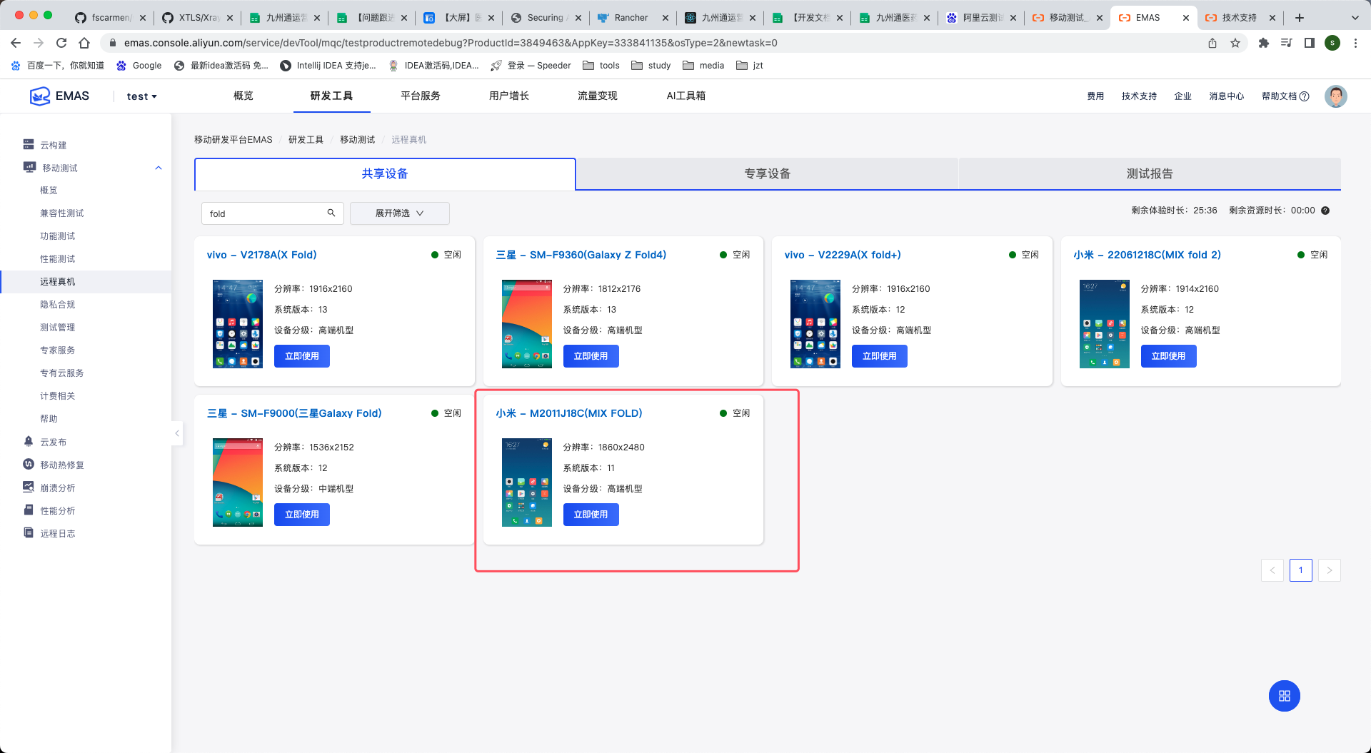Open the 云构建 sidebar icon item
This screenshot has width=1371, height=753.
29,145
